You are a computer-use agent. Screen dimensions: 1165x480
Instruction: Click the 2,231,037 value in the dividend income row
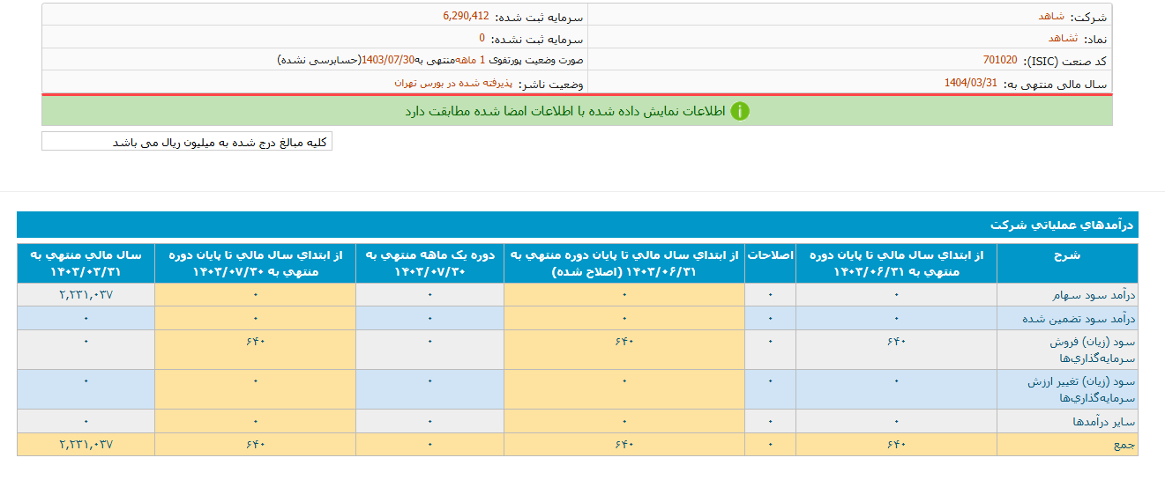pyautogui.click(x=86, y=295)
